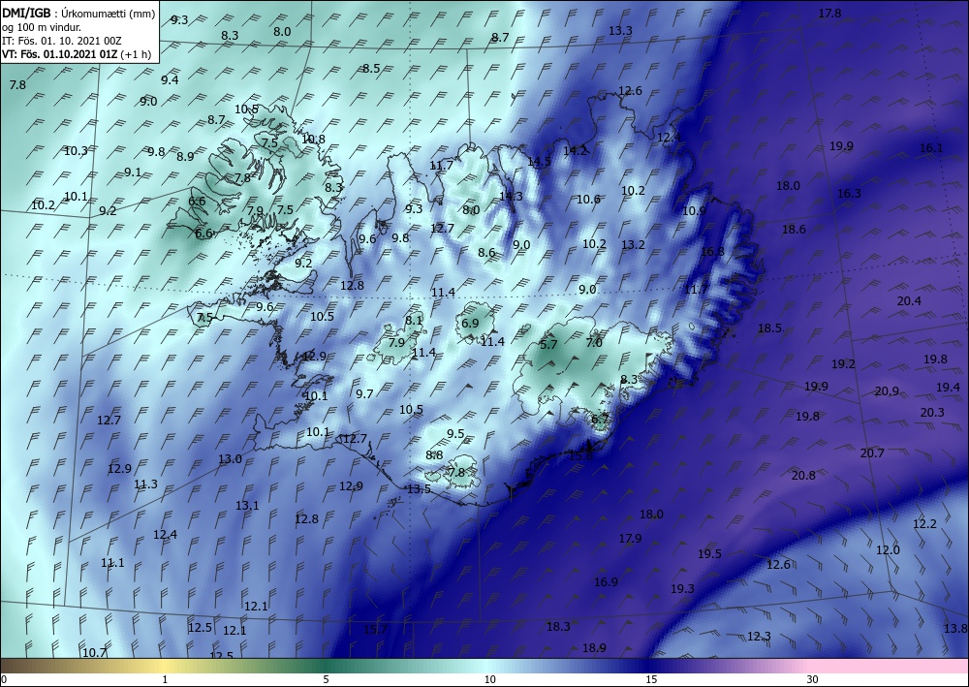Click the 18.6 value on the map
The height and width of the screenshot is (687, 969).
pos(795,230)
